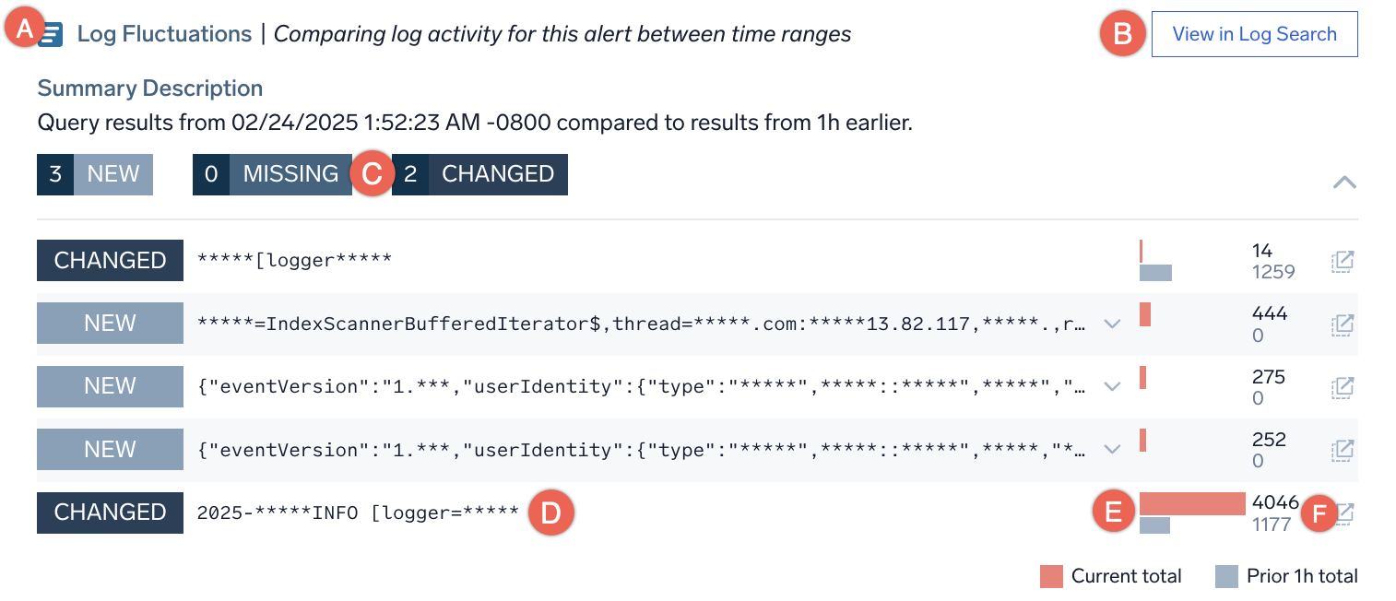Open external log view for the 275-count eventVersion row

1343,386
